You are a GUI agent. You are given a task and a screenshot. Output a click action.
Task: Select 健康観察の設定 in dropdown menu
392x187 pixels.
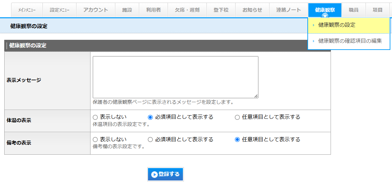[349, 25]
